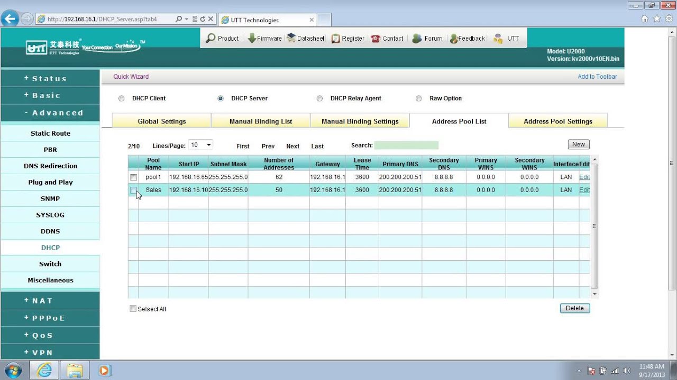Expand the NAT menu section
The width and height of the screenshot is (677, 380).
[50, 301]
